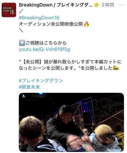Click the backslash line below the announcement
Screen dimensions: 127x153
click(21, 30)
